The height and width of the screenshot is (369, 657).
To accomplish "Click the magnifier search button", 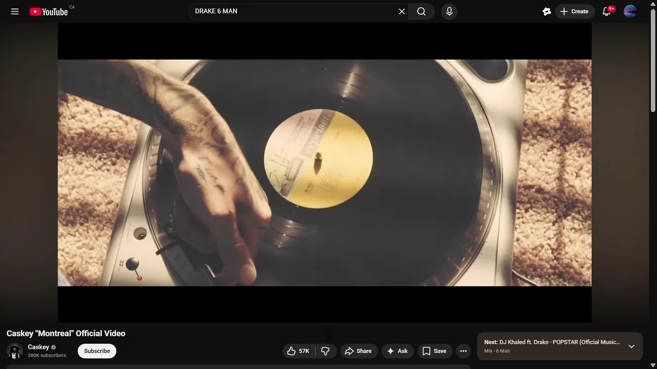I will (x=421, y=11).
